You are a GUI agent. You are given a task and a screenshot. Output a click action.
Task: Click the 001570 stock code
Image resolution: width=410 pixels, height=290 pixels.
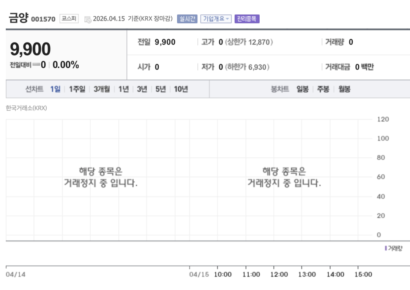[43, 19]
